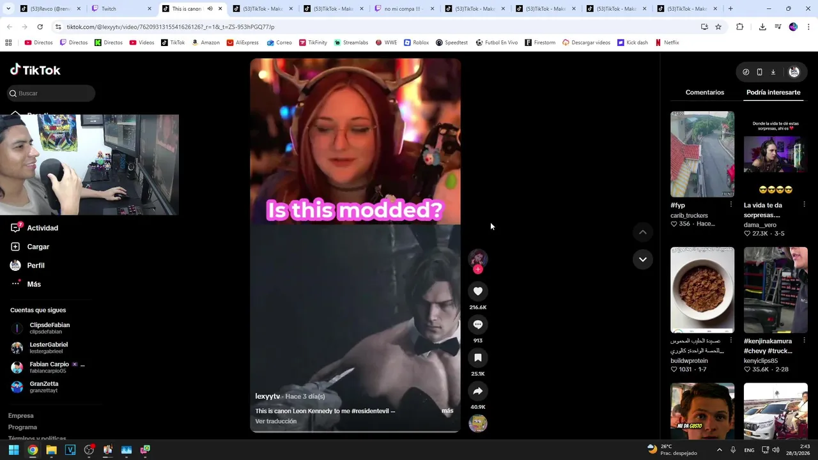Open Chrome downloads icon
The height and width of the screenshot is (460, 818).
(762, 27)
